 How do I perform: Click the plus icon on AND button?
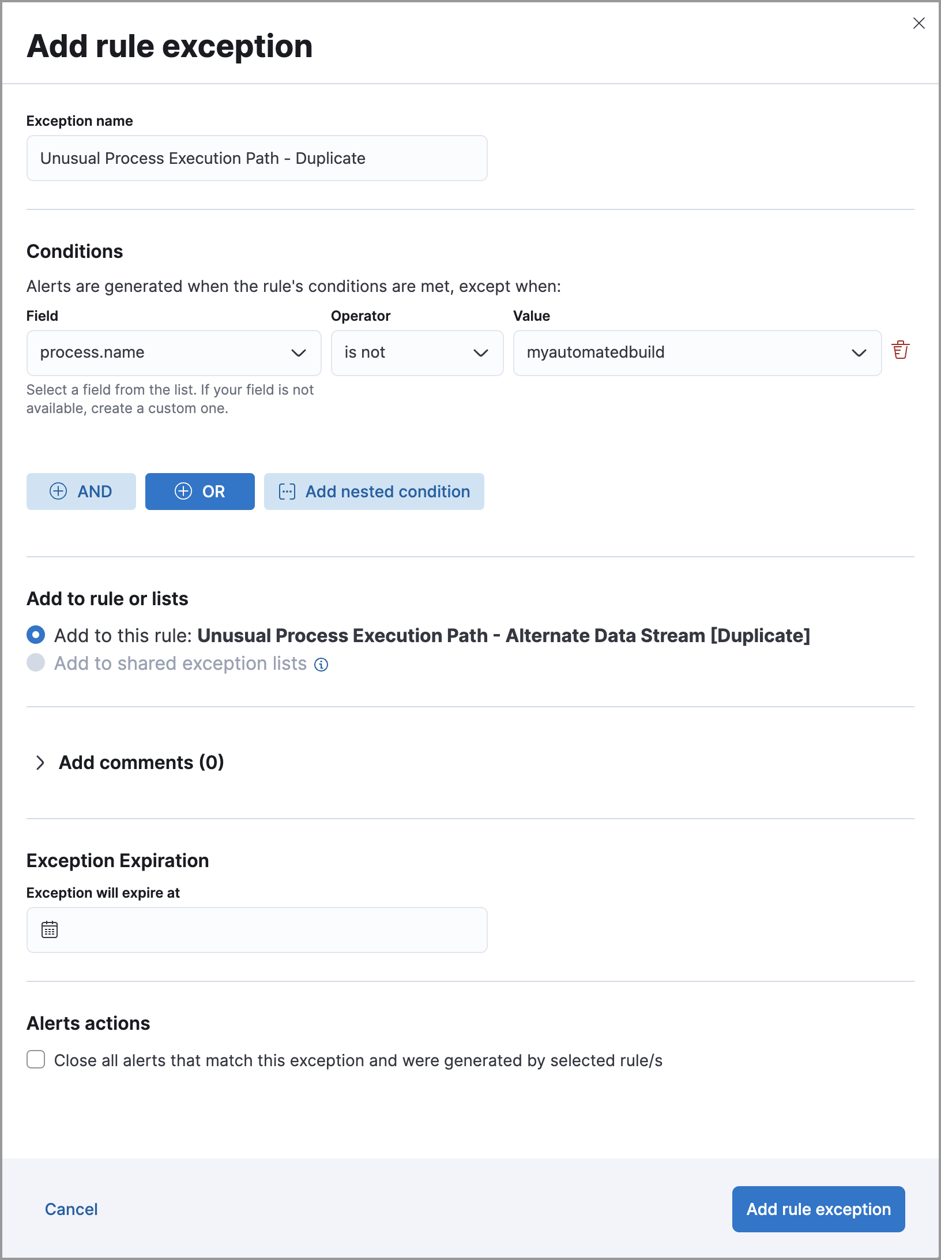tap(58, 491)
